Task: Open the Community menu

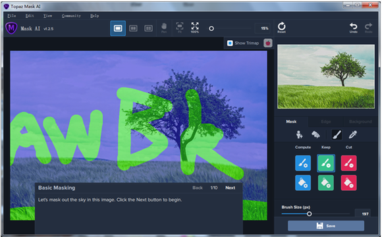Action: pos(71,16)
